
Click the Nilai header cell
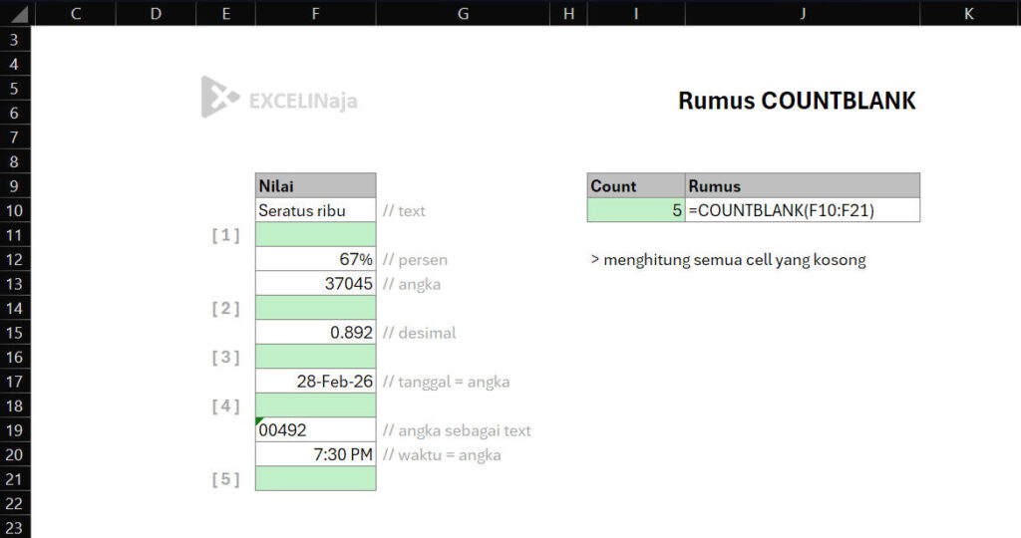(316, 186)
